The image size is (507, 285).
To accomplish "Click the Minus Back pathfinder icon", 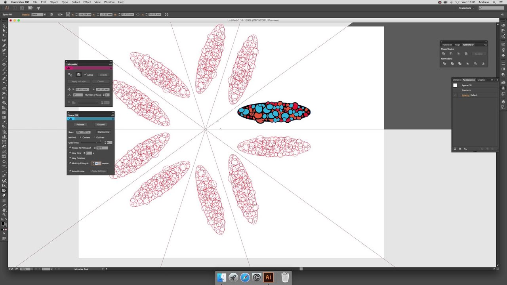I will pyautogui.click(x=483, y=63).
